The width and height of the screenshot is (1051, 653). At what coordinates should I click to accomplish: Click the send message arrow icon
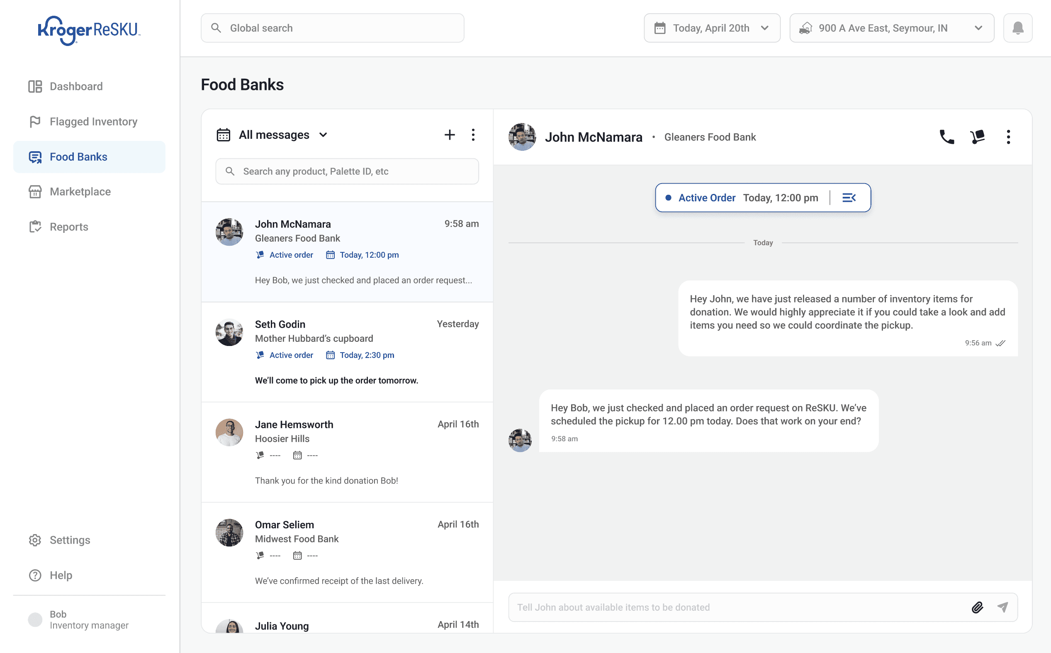point(1002,607)
